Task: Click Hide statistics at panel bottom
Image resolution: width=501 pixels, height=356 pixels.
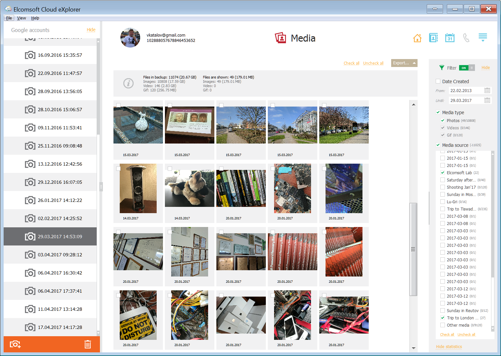Action: [x=449, y=346]
